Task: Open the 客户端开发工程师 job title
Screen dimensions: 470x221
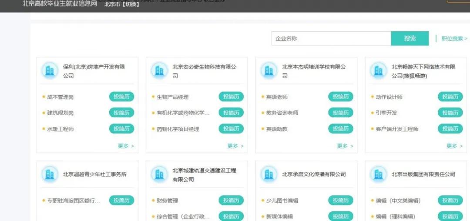Action: [x=397, y=129]
